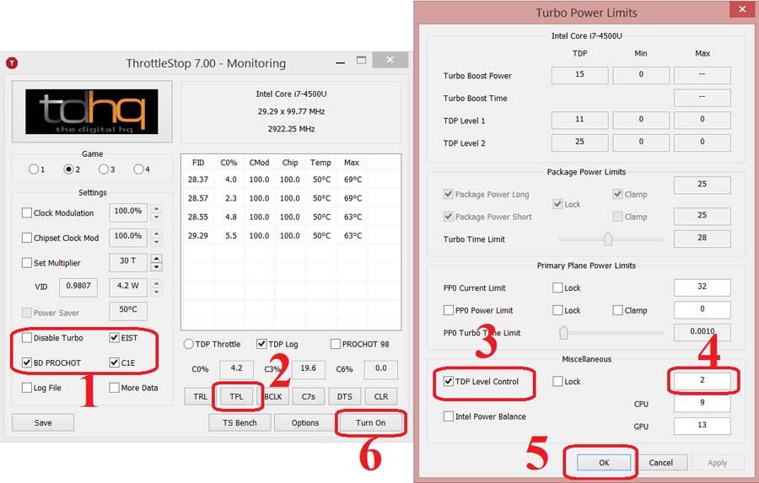Adjust the Turbo Time Limit slider
Screen dimensions: 759x483
click(608, 239)
